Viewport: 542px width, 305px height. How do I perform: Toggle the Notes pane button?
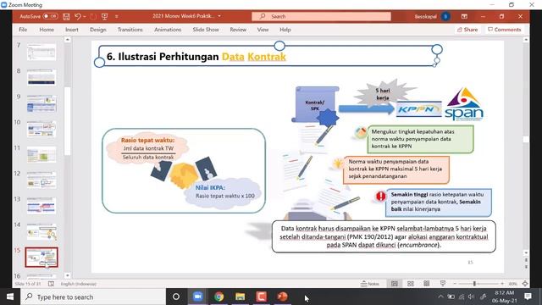(370, 284)
